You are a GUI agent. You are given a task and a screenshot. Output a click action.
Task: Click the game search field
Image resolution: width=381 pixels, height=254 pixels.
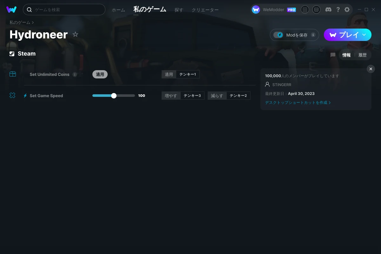(64, 10)
